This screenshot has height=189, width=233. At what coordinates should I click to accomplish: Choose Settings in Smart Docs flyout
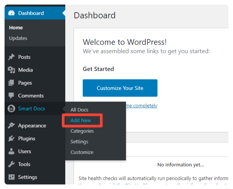pyautogui.click(x=79, y=142)
